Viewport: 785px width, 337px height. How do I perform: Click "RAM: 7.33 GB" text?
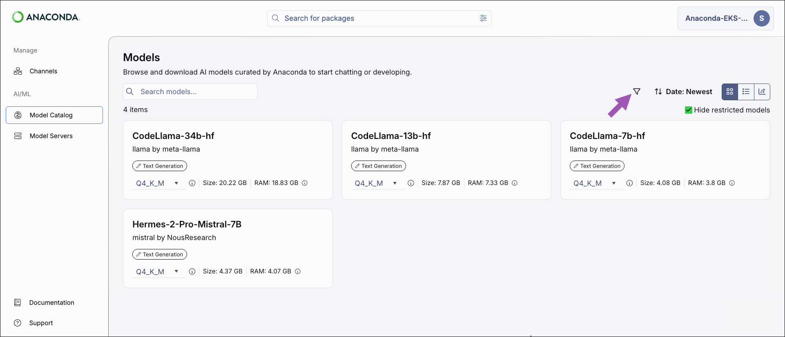(x=488, y=183)
